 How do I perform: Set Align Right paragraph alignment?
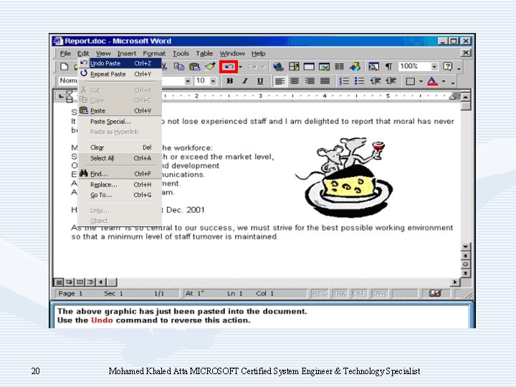click(310, 81)
